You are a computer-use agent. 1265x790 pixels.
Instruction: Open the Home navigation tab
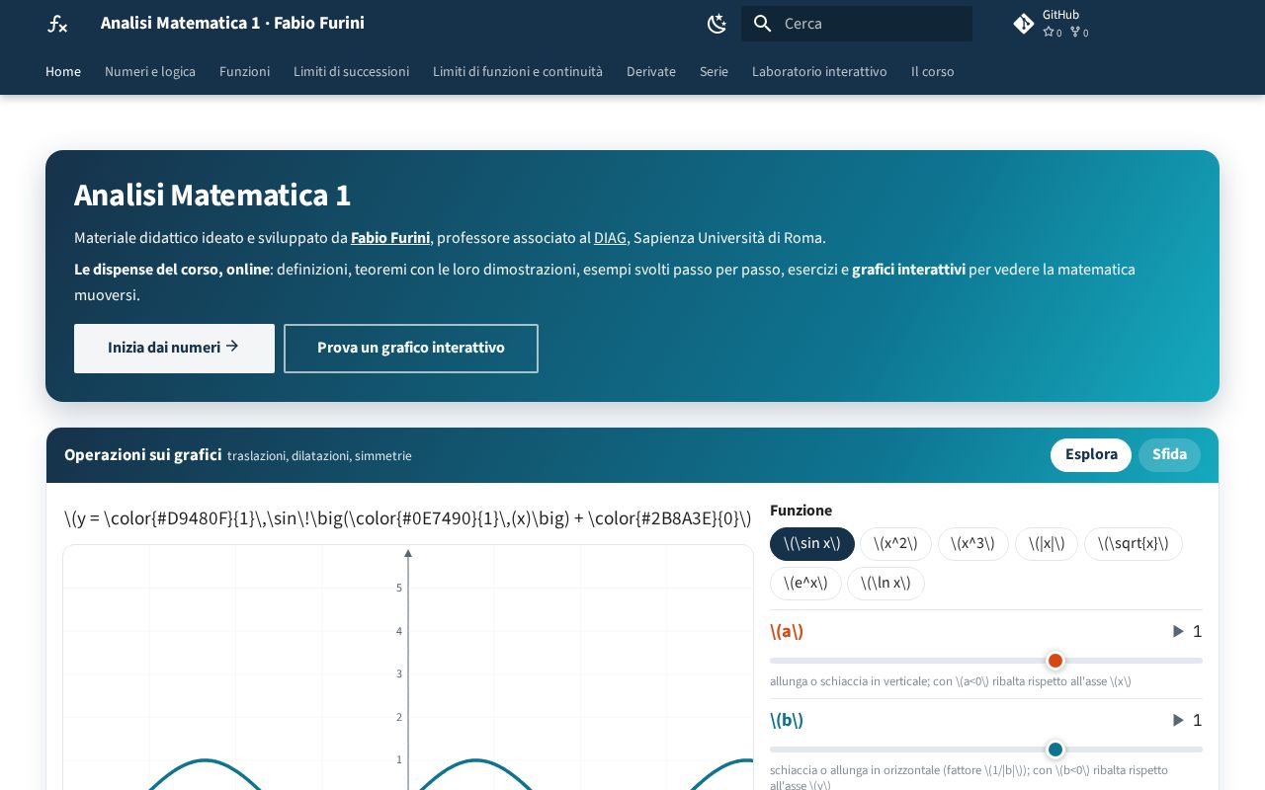(63, 72)
